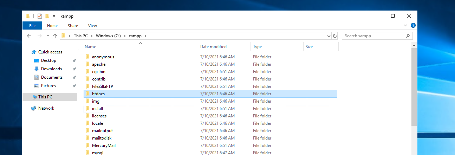This screenshot has height=155, width=455.
Task: Select the mailtodisk folder name
Action: [x=102, y=138]
